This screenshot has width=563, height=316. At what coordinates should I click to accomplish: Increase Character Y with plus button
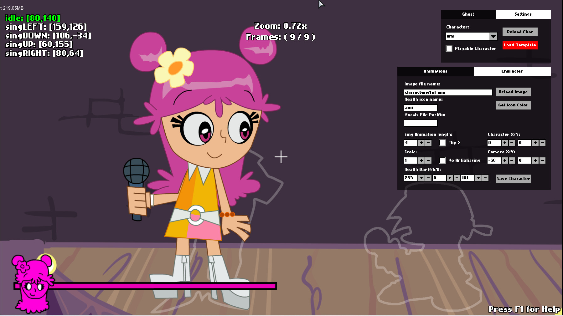(535, 143)
